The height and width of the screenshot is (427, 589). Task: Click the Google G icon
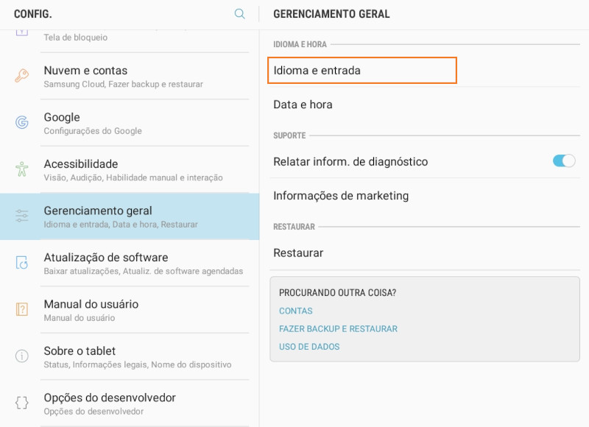pos(22,122)
